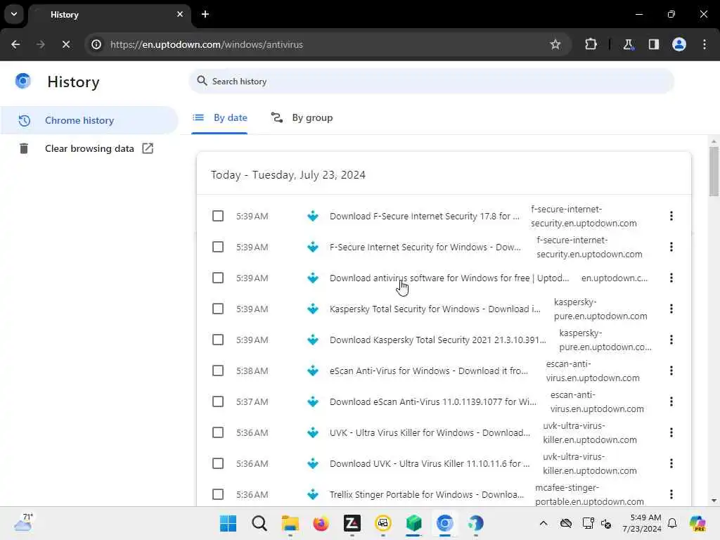Check the Download Kaspersky Total Security 2021 entry
The width and height of the screenshot is (720, 540).
218,340
